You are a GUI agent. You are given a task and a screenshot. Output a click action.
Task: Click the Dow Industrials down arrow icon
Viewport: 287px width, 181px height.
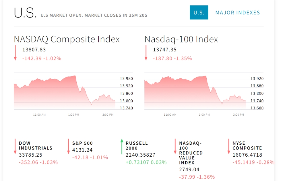pos(15,146)
